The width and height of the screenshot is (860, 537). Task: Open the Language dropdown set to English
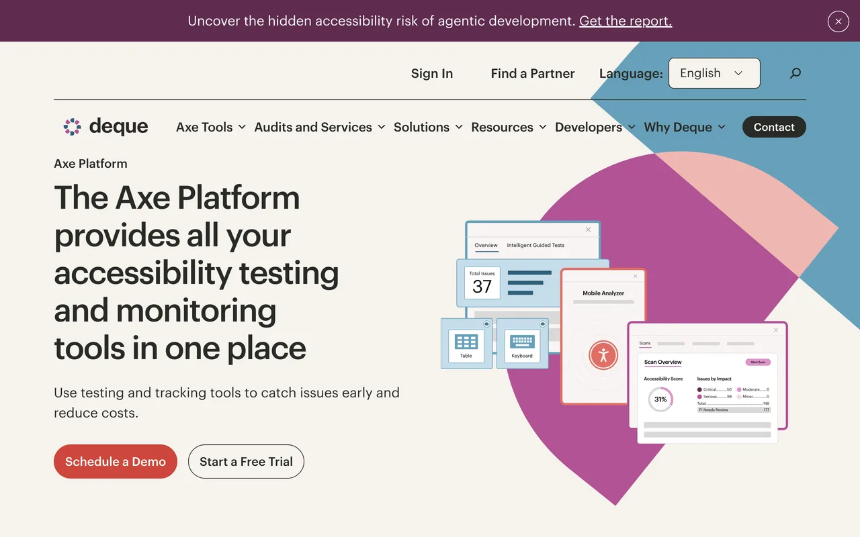pyautogui.click(x=714, y=73)
